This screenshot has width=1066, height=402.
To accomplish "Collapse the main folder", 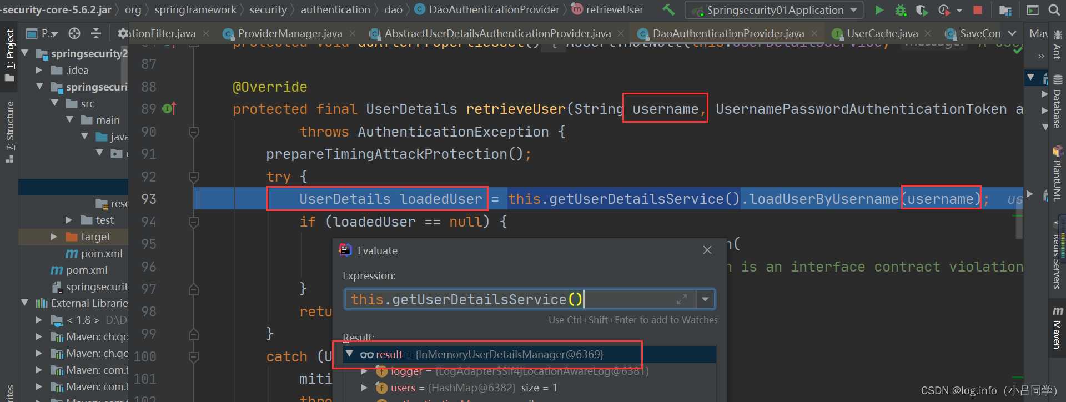I will (69, 120).
